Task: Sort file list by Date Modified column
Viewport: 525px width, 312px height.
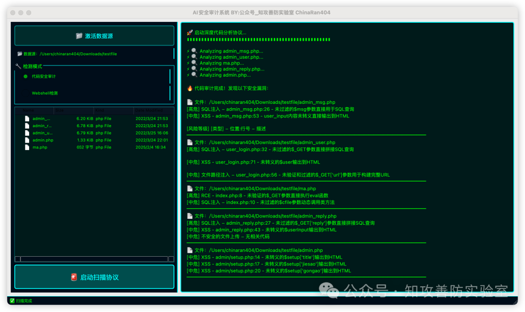Action: [x=154, y=110]
